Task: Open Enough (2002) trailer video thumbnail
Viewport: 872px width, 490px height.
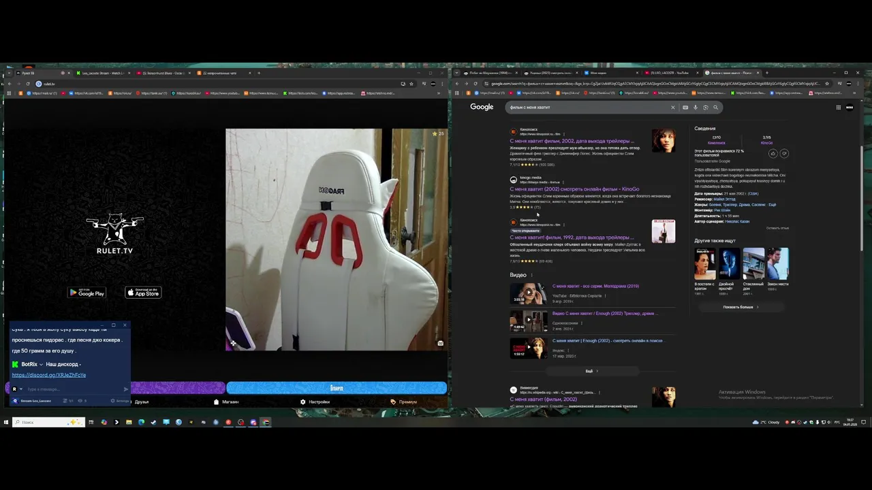Action: (529, 321)
